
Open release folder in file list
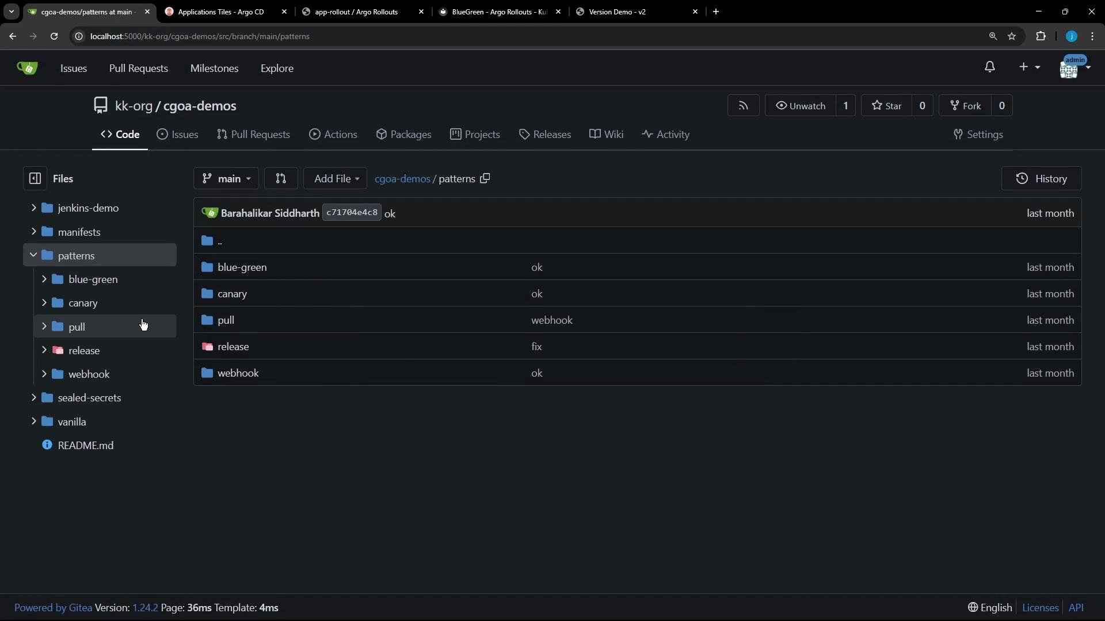(233, 347)
